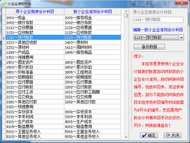Select row 4105~制造费用
Screen dimensions: 190x143
tap(35, 126)
